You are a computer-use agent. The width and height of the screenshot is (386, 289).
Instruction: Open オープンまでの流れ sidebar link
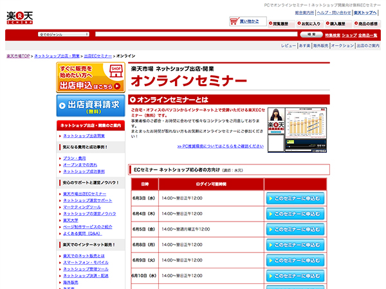click(x=80, y=165)
